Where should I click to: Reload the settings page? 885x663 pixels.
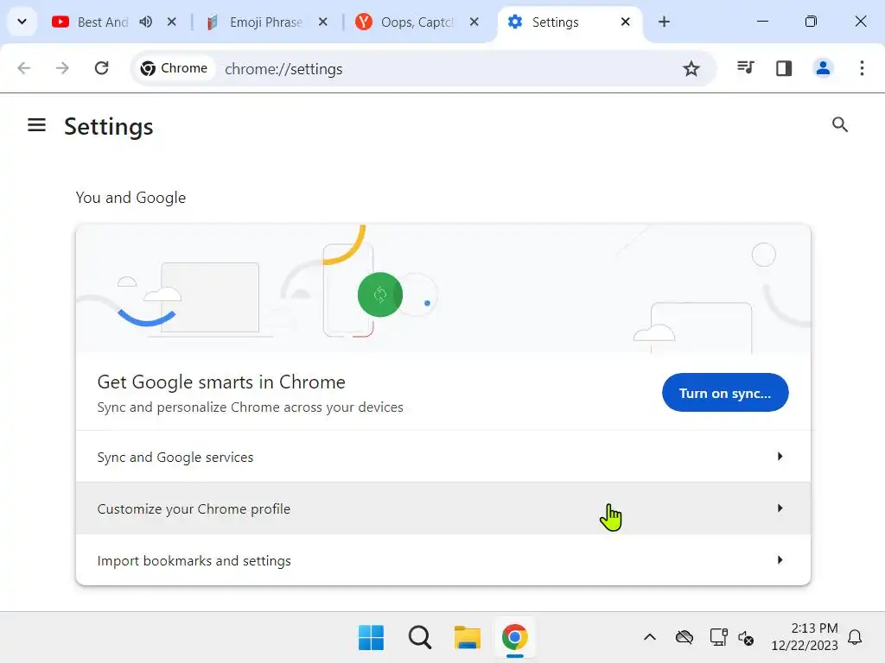(x=102, y=68)
